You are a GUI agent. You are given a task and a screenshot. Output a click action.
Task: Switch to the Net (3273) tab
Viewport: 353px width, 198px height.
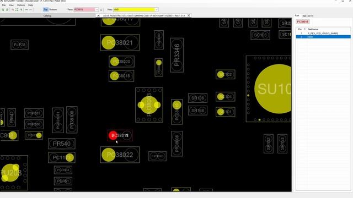308,16
